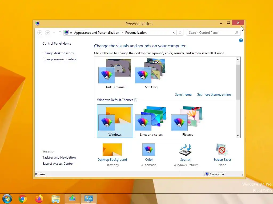Go up one folder level
The image size is (273, 204).
click(x=60, y=33)
